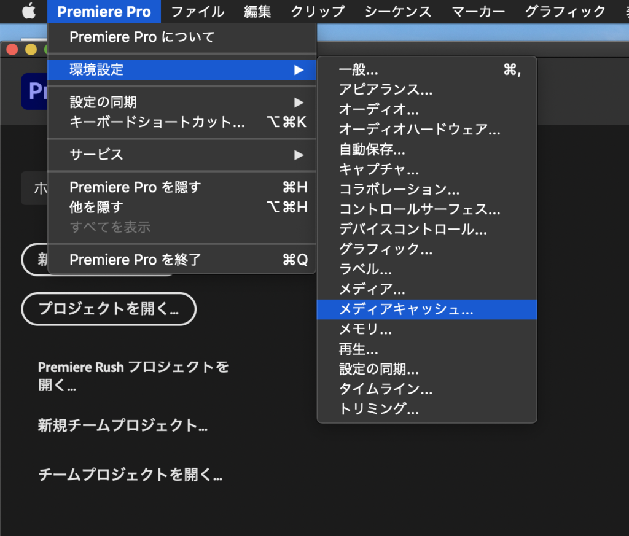Open キーボードショートカット settings
This screenshot has height=536, width=629.
157,122
